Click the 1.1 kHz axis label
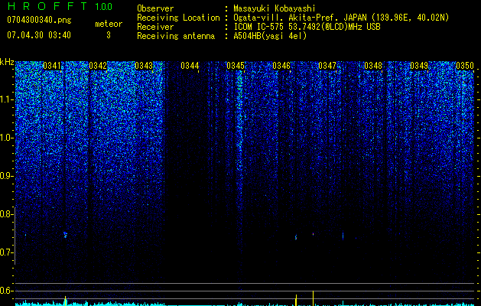Image resolution: width=481 pixels, height=306 pixels. [x=6, y=99]
